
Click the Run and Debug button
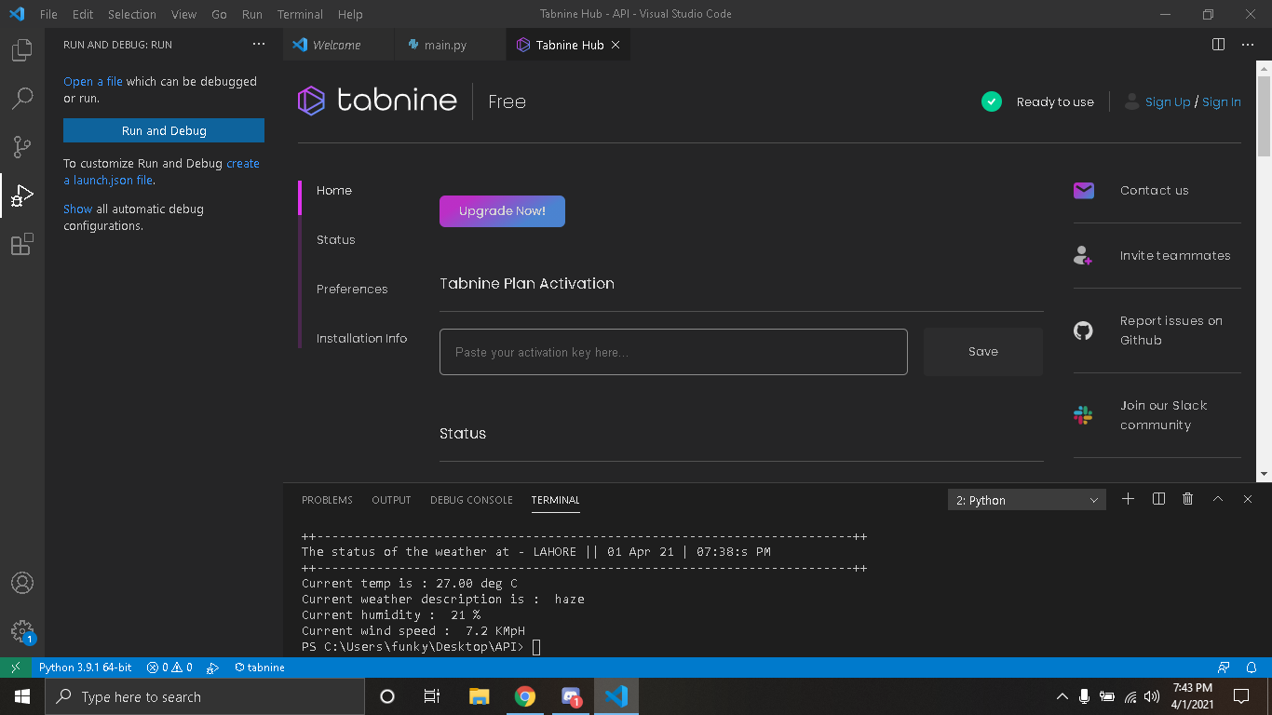pos(163,129)
